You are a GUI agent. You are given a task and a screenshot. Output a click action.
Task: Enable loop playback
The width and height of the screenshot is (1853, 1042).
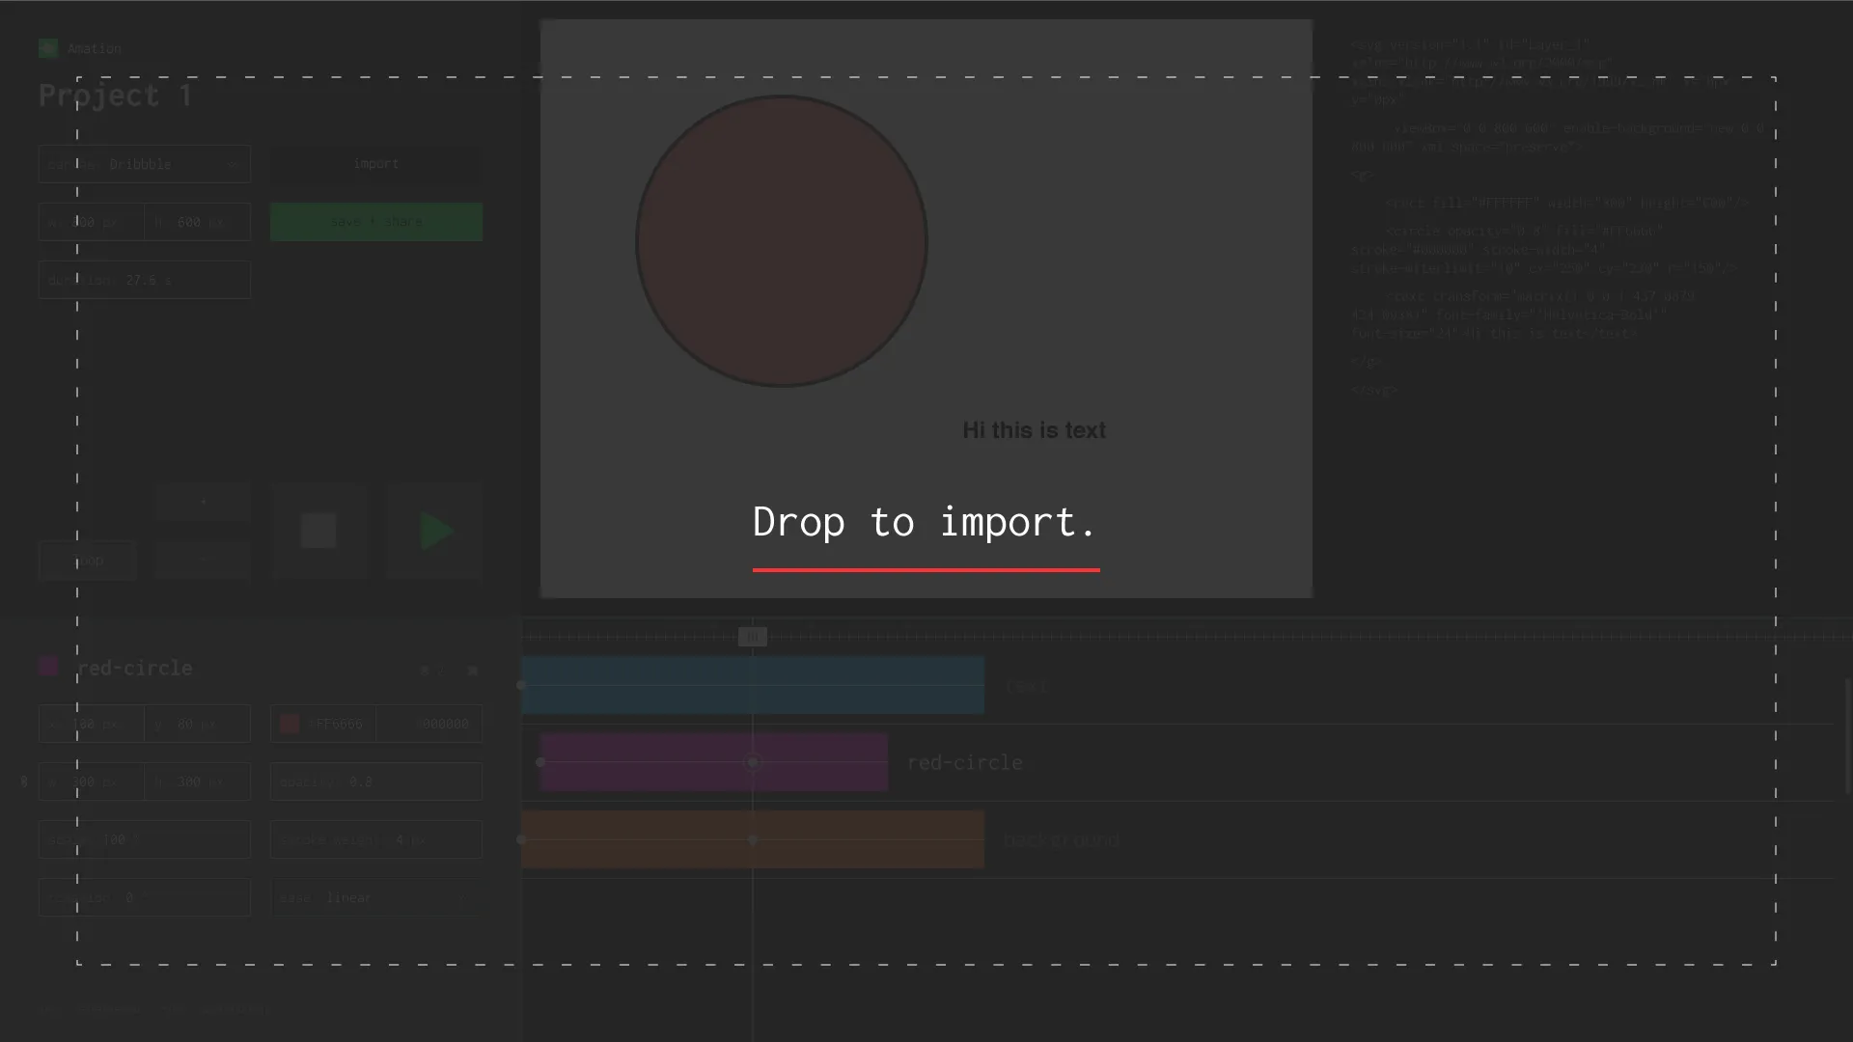click(86, 560)
